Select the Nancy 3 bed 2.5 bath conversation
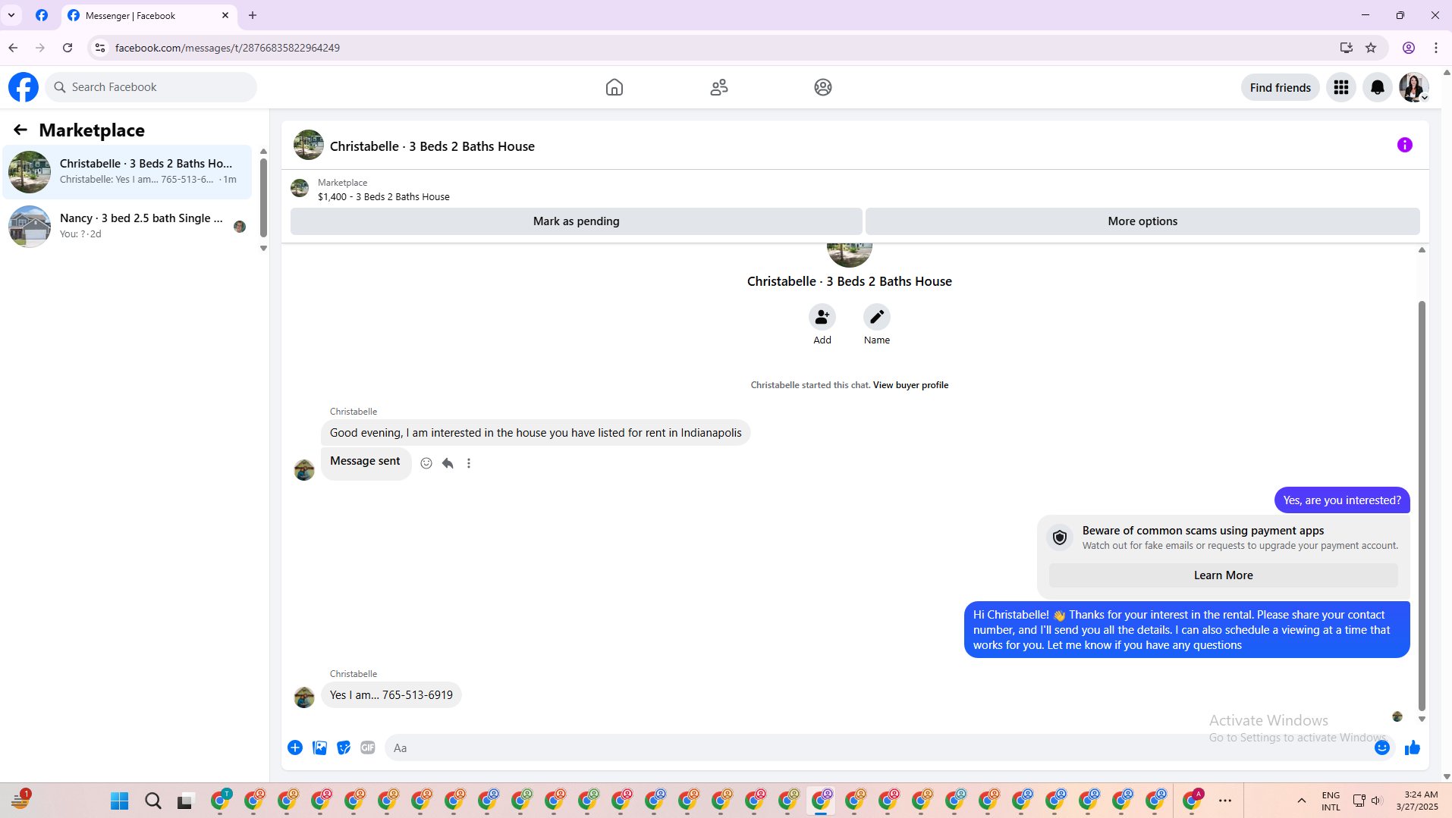The height and width of the screenshot is (818, 1452). click(127, 226)
